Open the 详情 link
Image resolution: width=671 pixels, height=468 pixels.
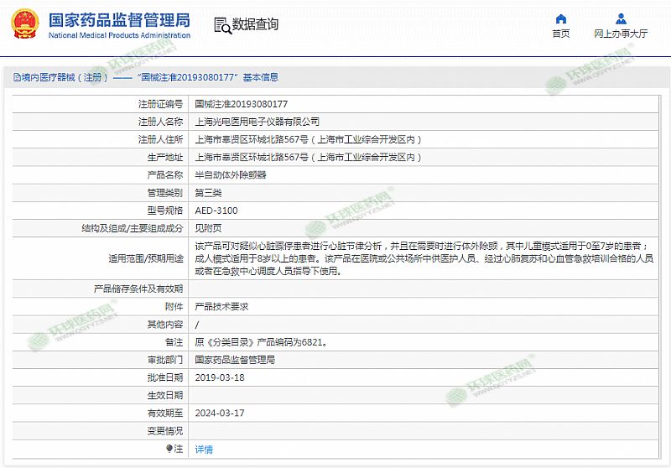[x=204, y=449]
